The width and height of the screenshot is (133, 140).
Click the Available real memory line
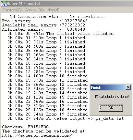click(x=43, y=25)
